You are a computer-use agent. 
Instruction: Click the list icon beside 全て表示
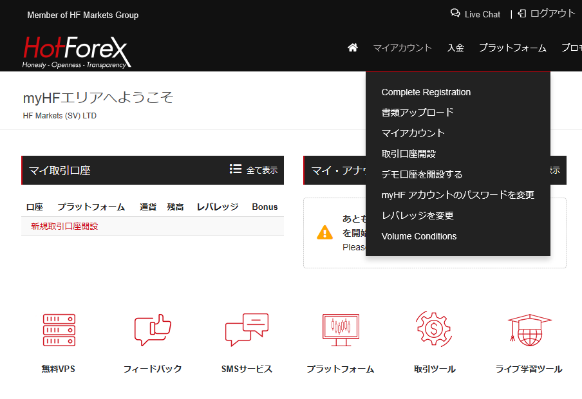tap(236, 169)
